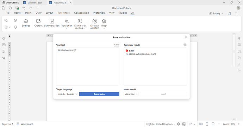Click the blue Summarize button
Image resolution: width=243 pixels, height=127 pixels.
(x=99, y=94)
